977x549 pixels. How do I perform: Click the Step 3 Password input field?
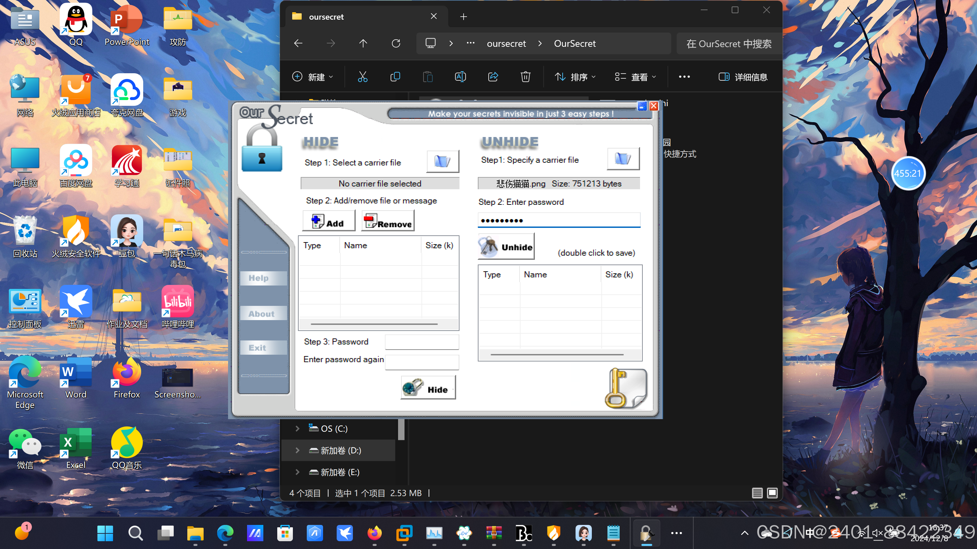[422, 342]
